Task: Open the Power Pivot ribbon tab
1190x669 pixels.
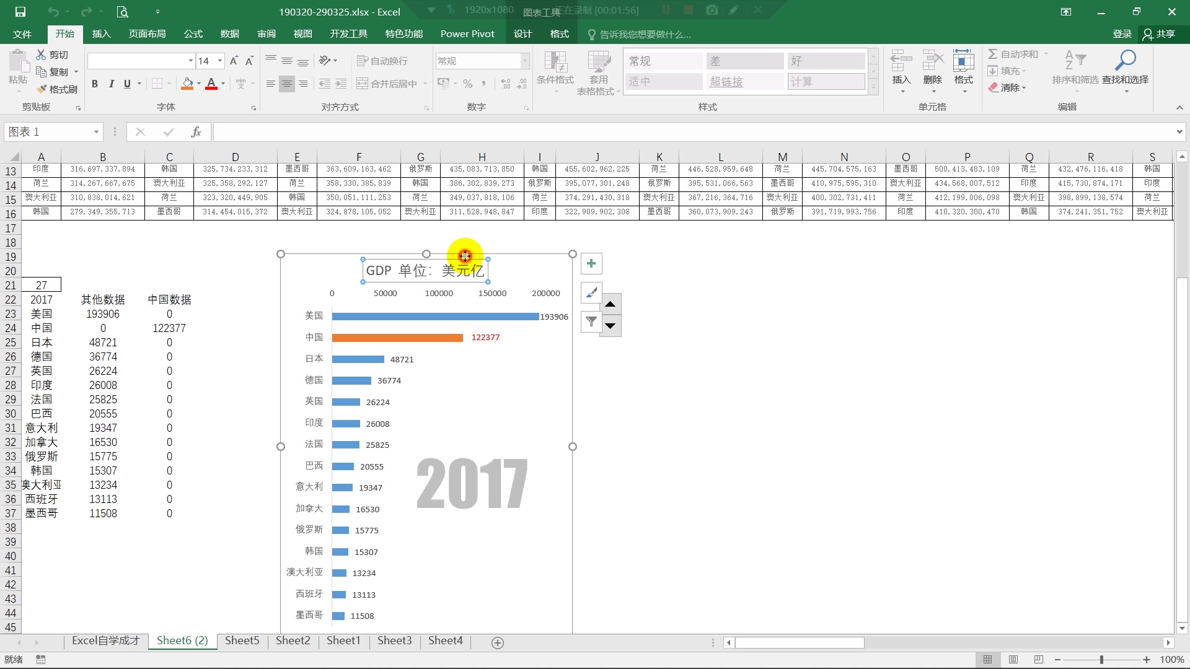Action: (x=467, y=34)
